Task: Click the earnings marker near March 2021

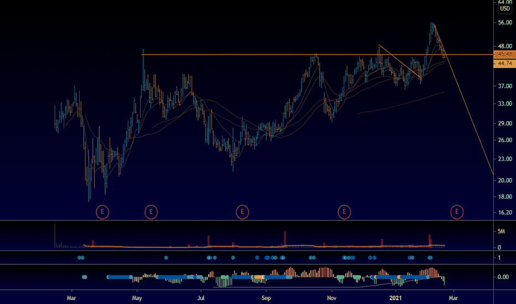Action: click(457, 212)
